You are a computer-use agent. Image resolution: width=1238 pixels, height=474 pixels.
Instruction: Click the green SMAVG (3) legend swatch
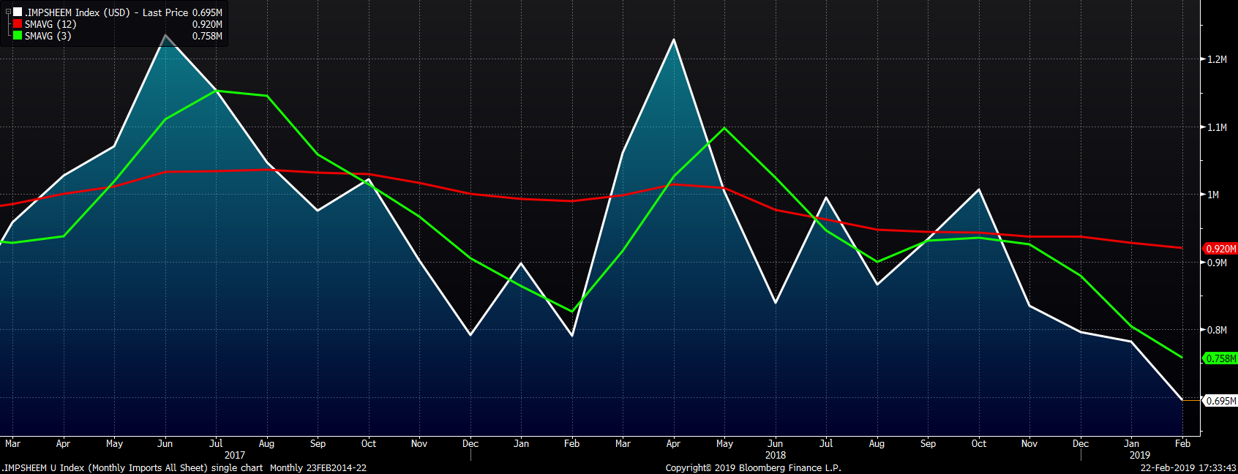pyautogui.click(x=18, y=36)
